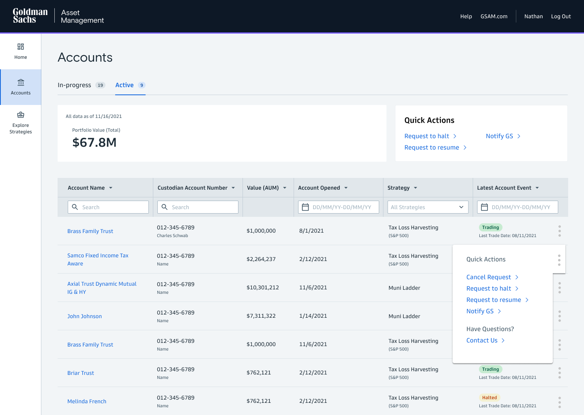Screen dimensions: 584x415
Task: Select the Accounts bank icon in sidebar
Action: [21, 83]
